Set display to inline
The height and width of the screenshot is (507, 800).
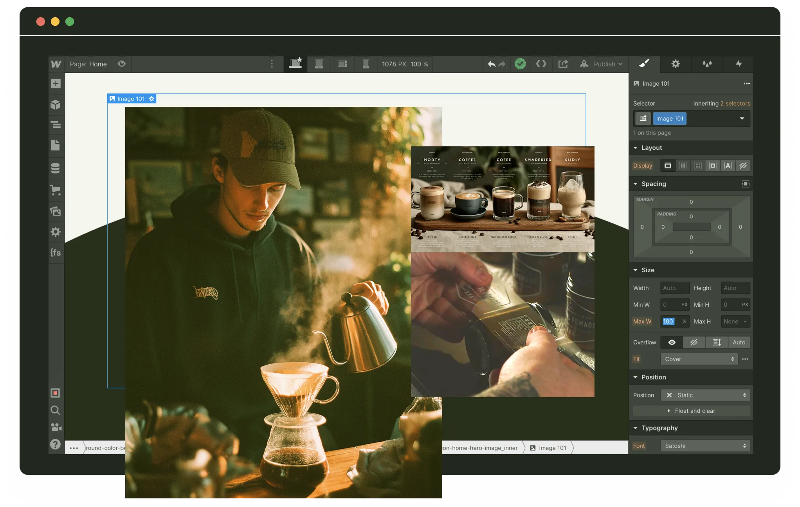(728, 166)
